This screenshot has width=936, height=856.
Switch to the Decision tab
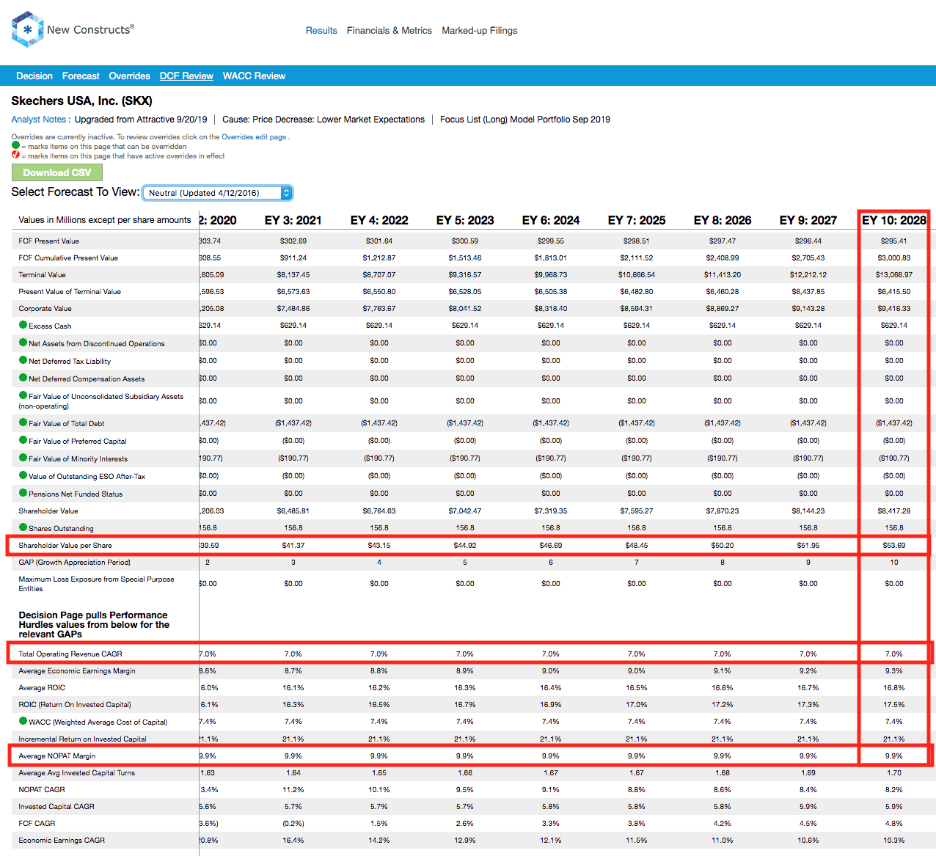click(x=34, y=76)
